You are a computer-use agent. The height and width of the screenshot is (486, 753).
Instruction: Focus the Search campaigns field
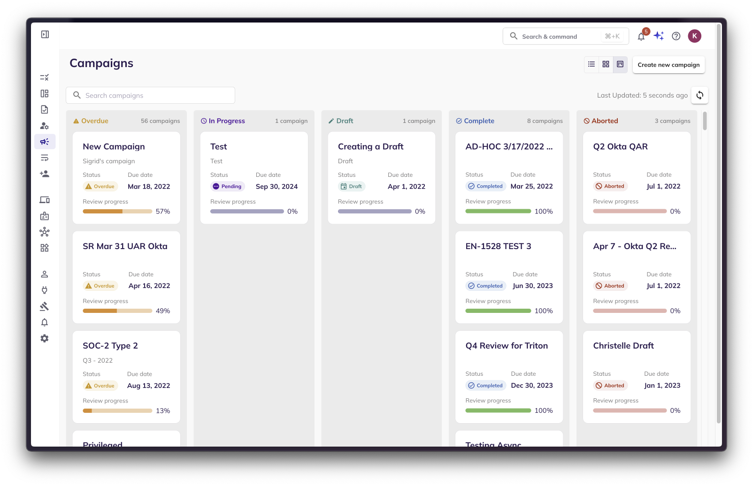tap(150, 95)
